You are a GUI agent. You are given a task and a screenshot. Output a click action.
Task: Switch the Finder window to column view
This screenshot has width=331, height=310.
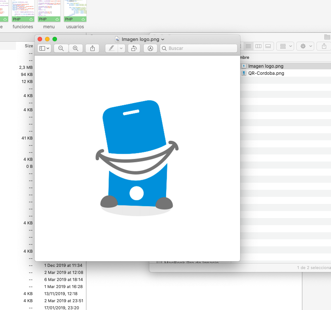(258, 46)
